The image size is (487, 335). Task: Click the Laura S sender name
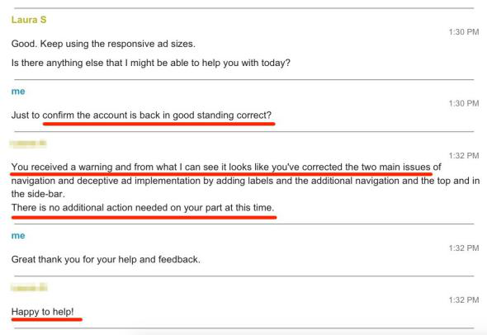29,20
